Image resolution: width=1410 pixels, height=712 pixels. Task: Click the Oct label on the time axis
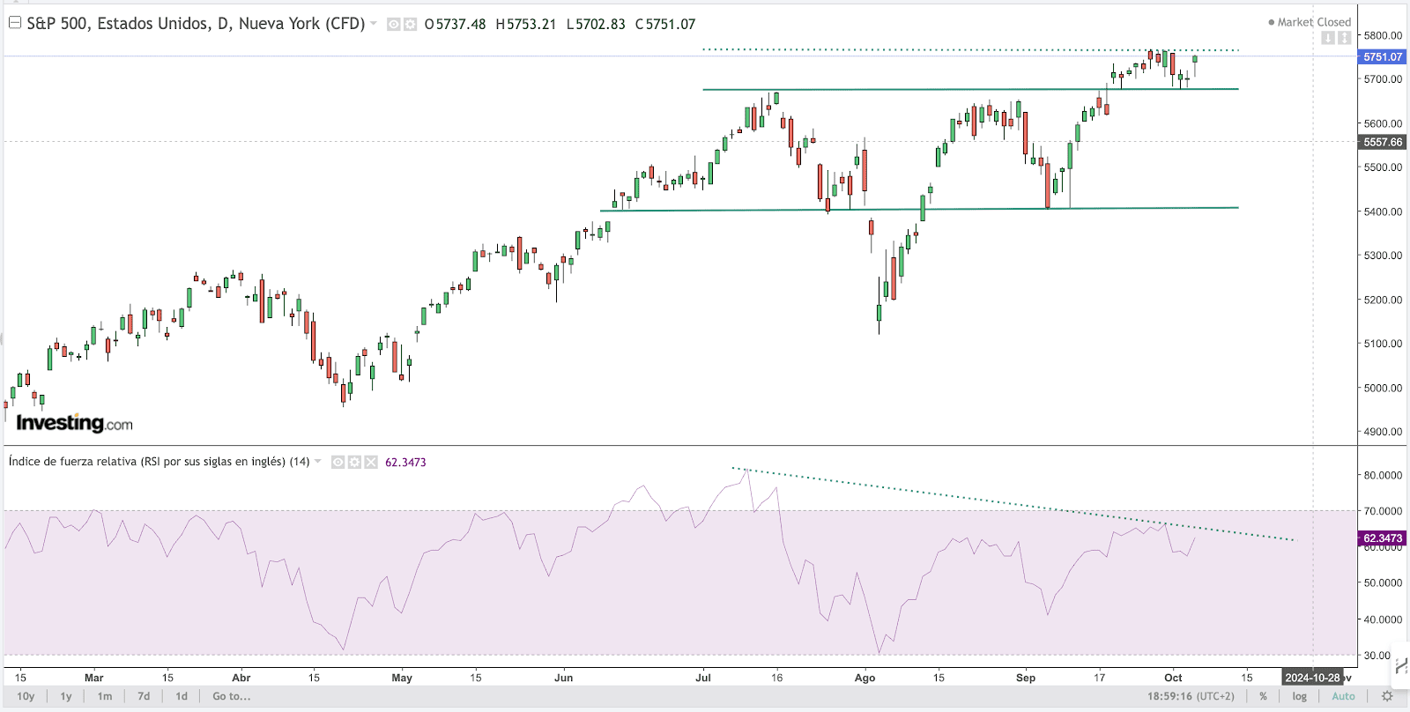(1173, 678)
